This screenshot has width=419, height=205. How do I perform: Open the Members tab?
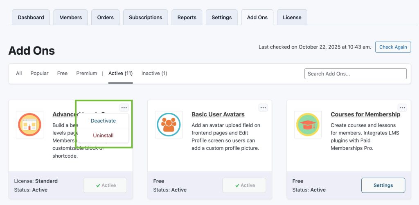(x=70, y=18)
